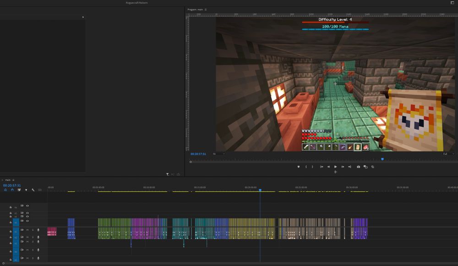Open Comparison View in the Program monitor
This screenshot has height=266, width=458.
(365, 167)
